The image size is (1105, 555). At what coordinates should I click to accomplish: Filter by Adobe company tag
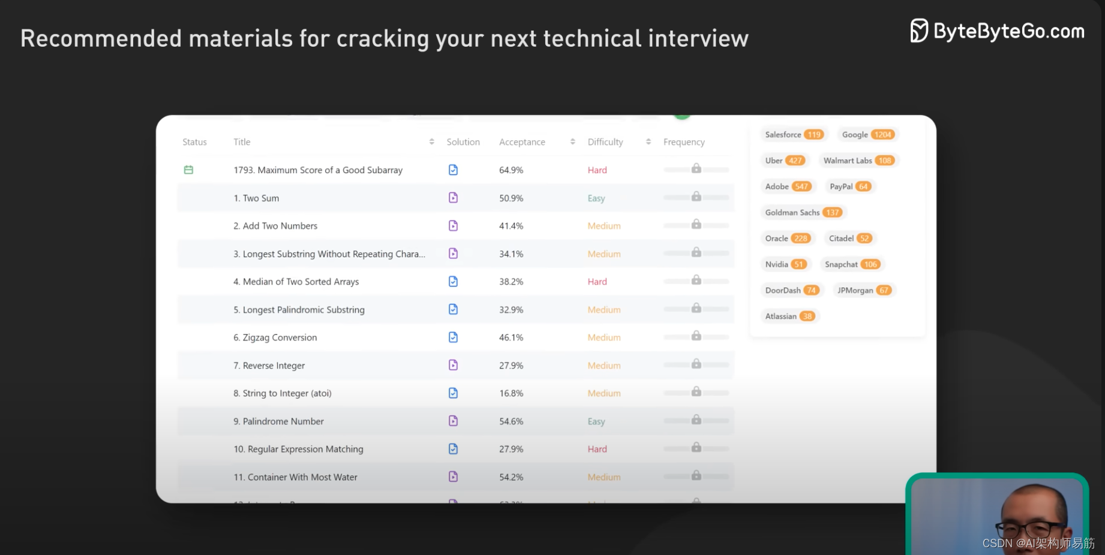tap(788, 186)
